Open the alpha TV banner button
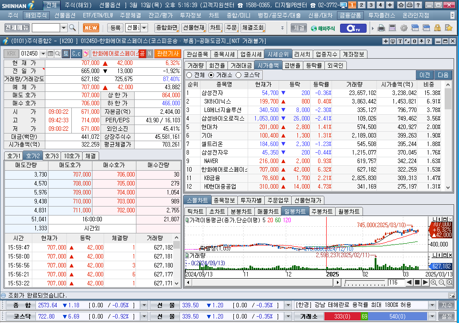459x323 pixels. point(353,28)
